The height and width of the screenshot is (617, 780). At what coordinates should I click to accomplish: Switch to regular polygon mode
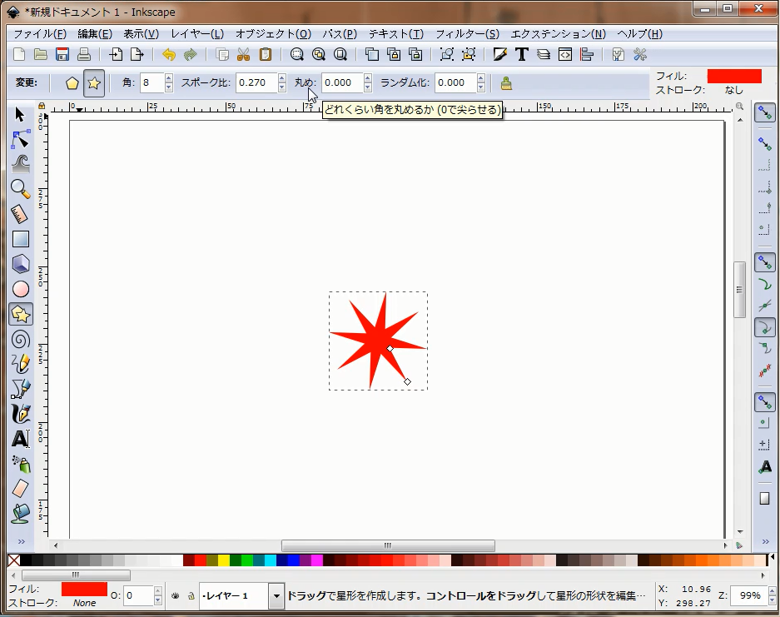pyautogui.click(x=72, y=83)
